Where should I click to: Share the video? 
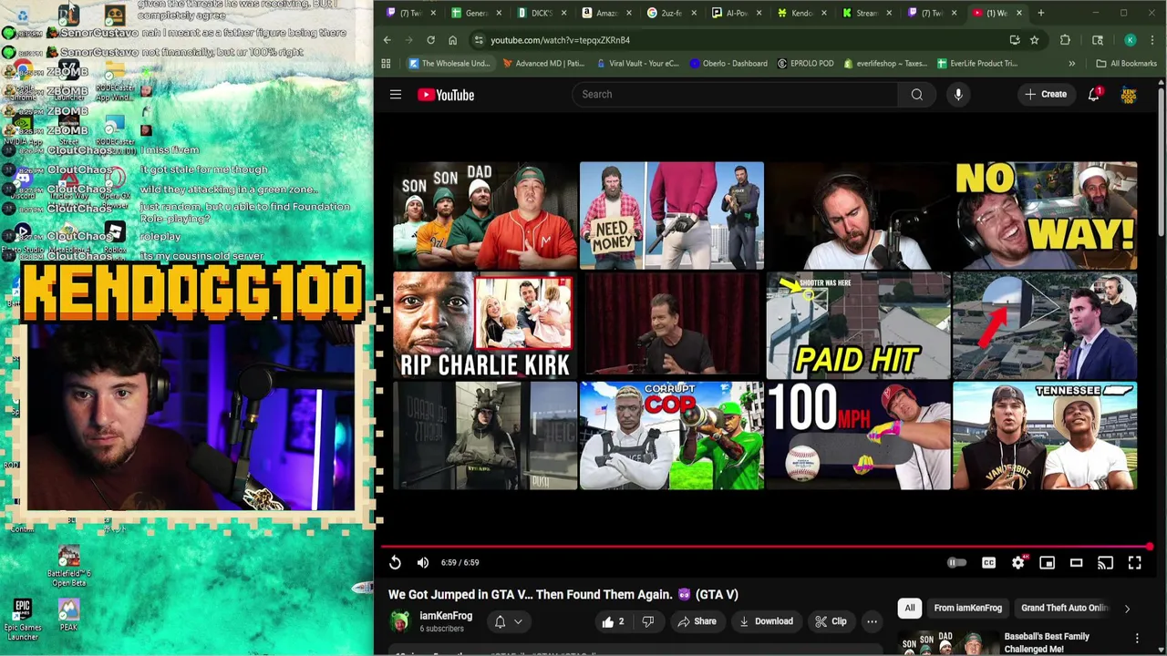coord(697,621)
